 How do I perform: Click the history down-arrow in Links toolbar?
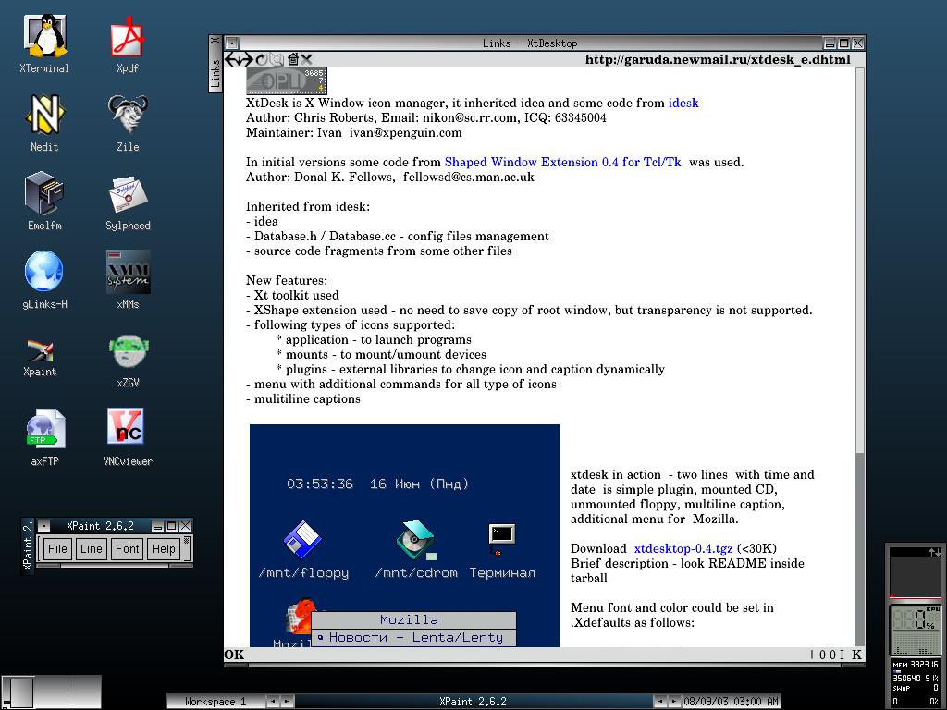[x=240, y=60]
